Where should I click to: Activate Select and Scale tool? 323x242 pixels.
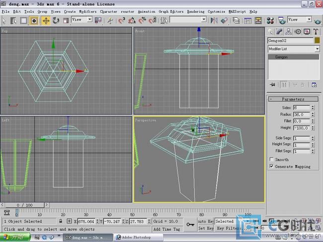click(66, 20)
